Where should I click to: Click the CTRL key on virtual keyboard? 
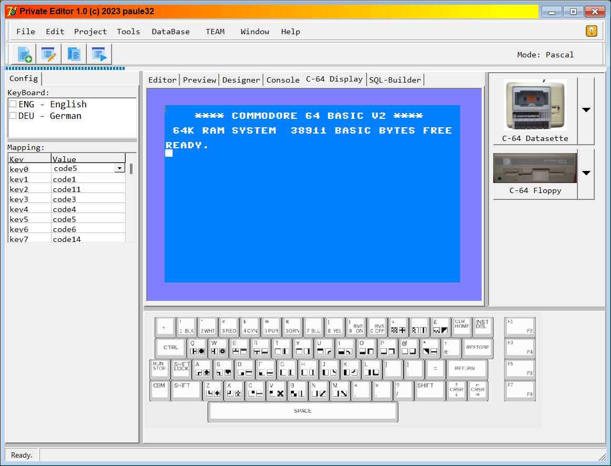[x=171, y=348]
